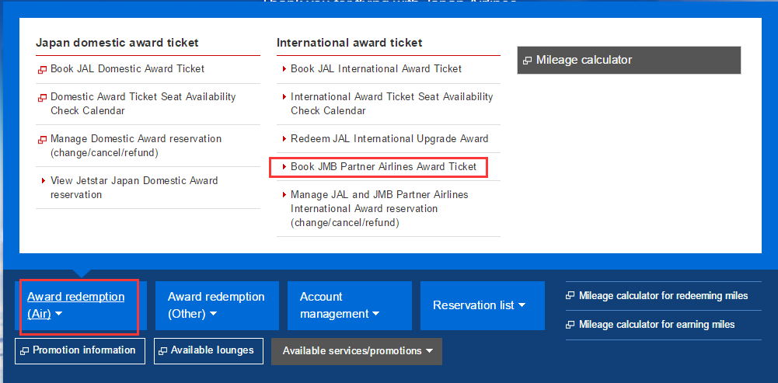Expand Available services/promotions dropdown
This screenshot has width=778, height=383.
357,351
